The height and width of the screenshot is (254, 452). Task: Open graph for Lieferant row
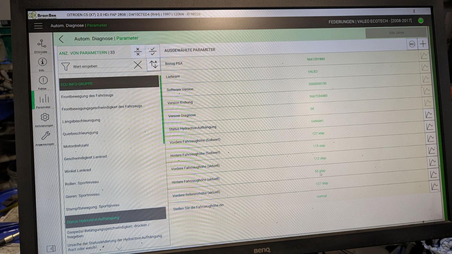click(425, 67)
